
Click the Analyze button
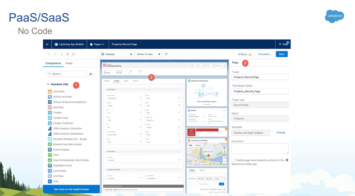coord(245,54)
